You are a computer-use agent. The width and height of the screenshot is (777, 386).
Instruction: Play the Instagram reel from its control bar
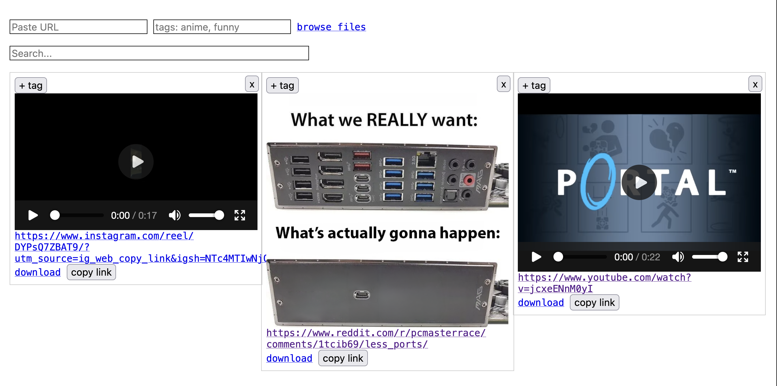coord(33,215)
